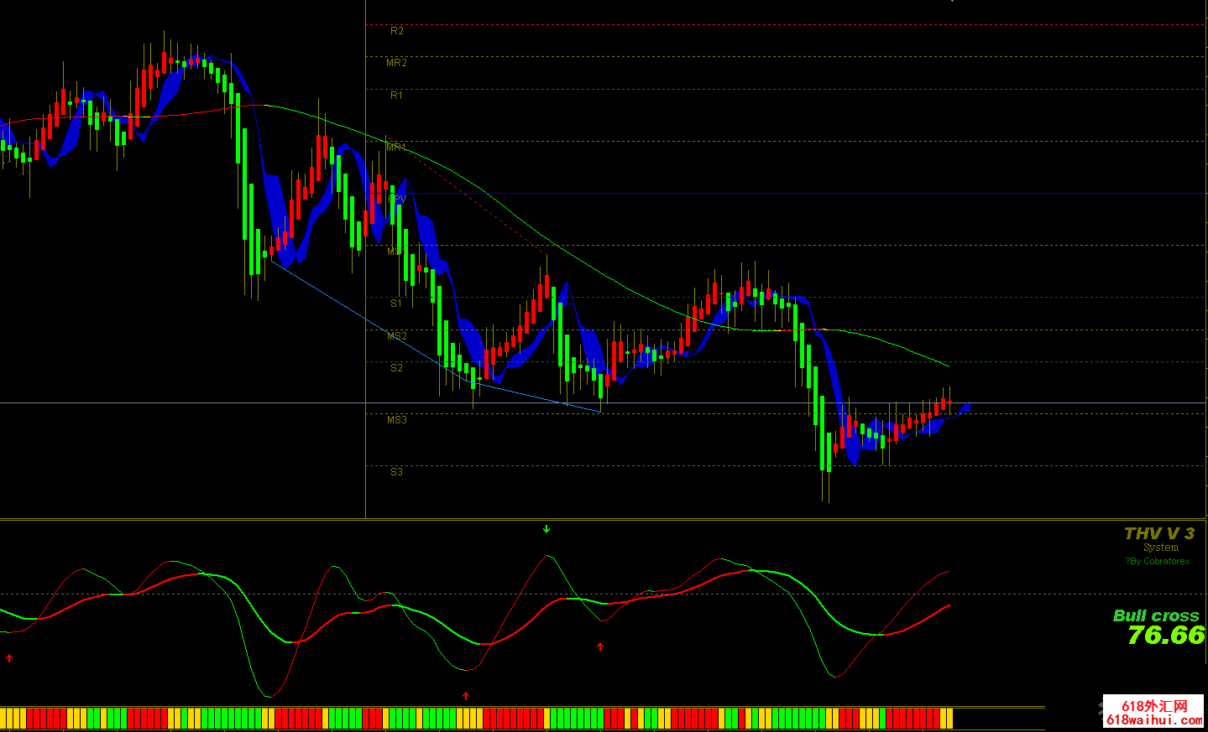Click the 76.66 indicator value
The width and height of the screenshot is (1208, 732).
point(1165,636)
